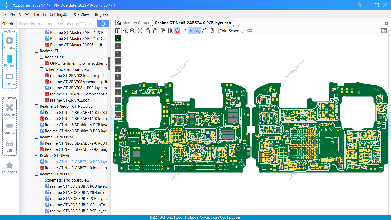The image size is (391, 220).
Task: Click the Member Center button
Action: pyautogui.click(x=133, y=23)
